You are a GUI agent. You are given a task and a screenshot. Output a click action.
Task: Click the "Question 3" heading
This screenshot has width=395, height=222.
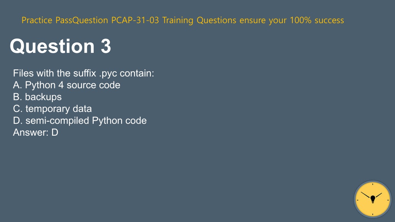[61, 46]
